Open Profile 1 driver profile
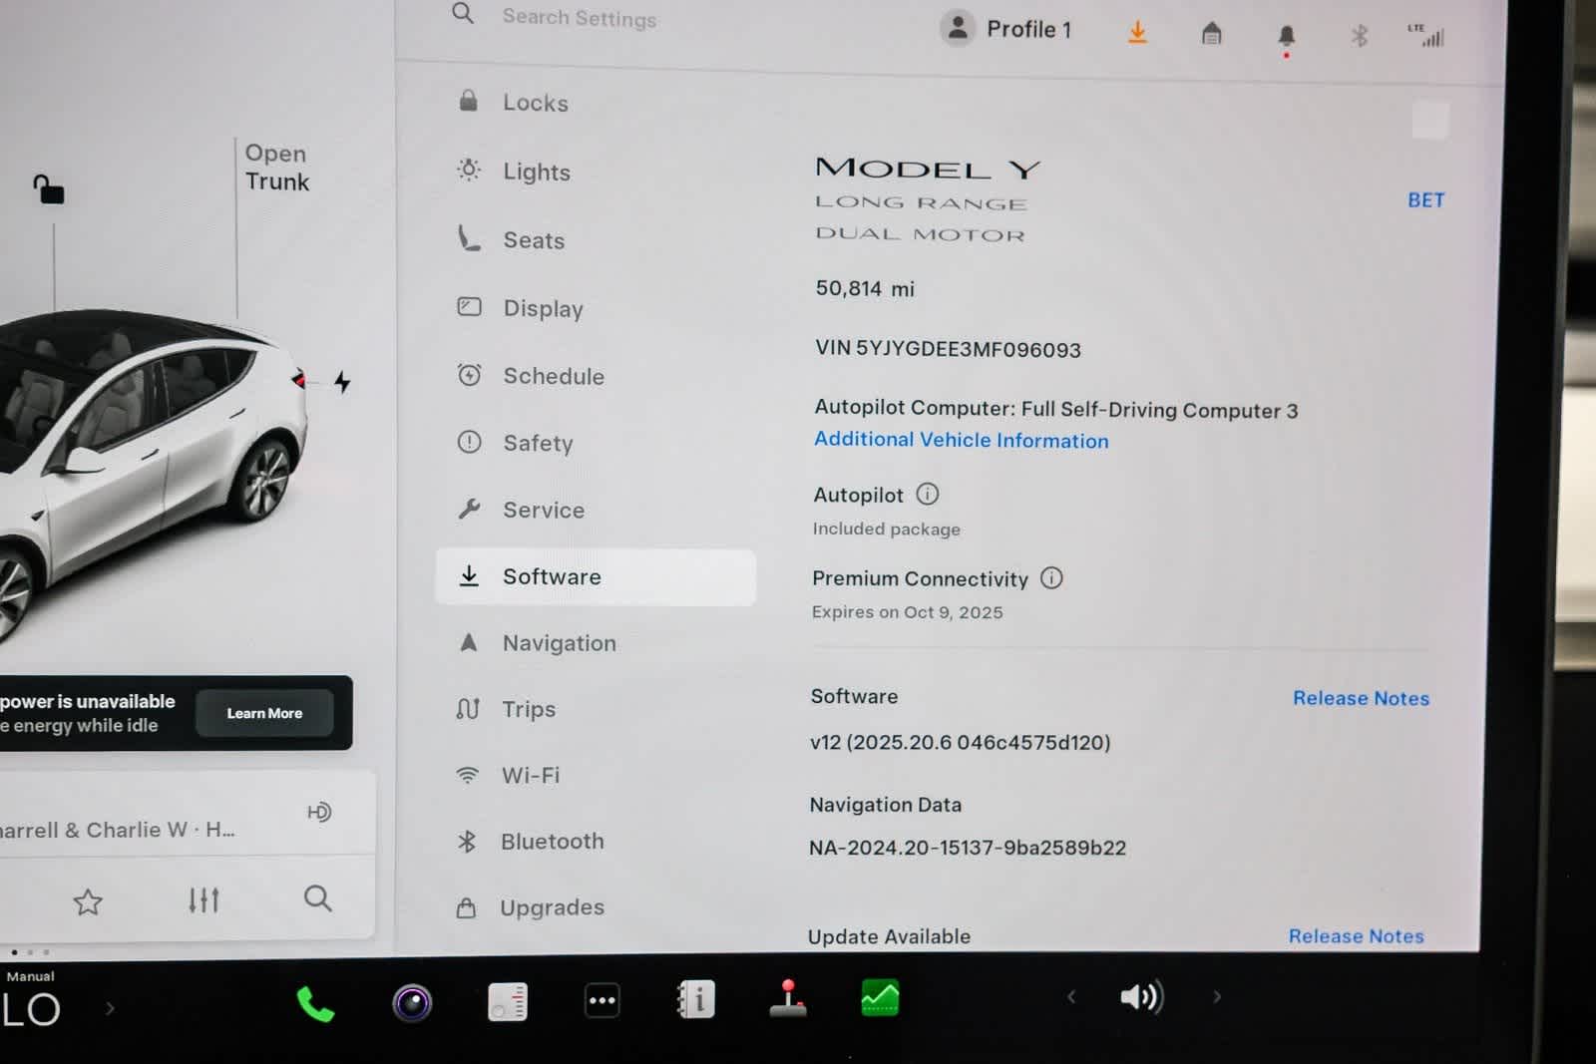 point(1006,29)
